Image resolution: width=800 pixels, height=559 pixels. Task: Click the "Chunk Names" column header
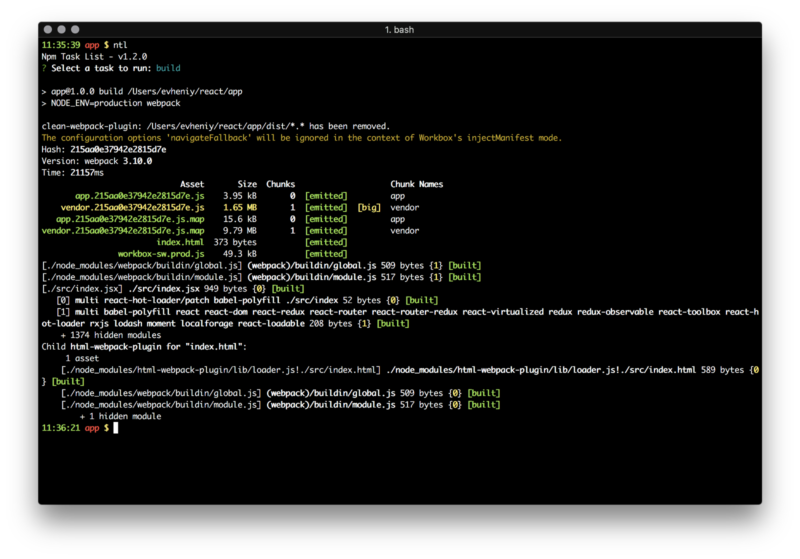pos(416,184)
